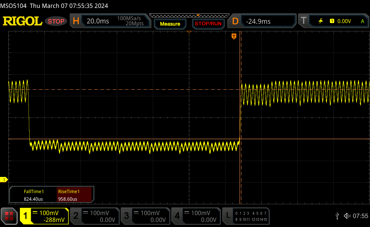Select the orange trigger position T marker
Screen dimensions: 370x227
point(234,36)
